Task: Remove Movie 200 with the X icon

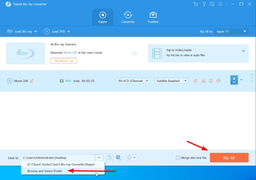Action: 252,75
